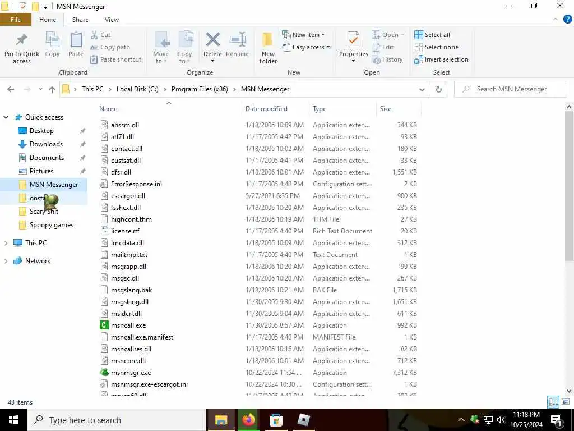Viewport: 574px width, 431px height.
Task: Expand the address bar history dropdown
Action: click(422, 89)
